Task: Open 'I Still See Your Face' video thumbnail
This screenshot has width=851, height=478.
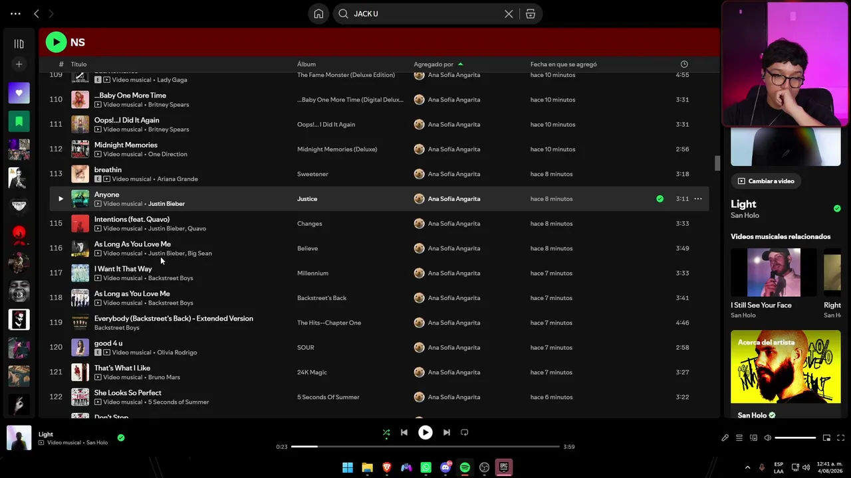Action: coord(774,272)
